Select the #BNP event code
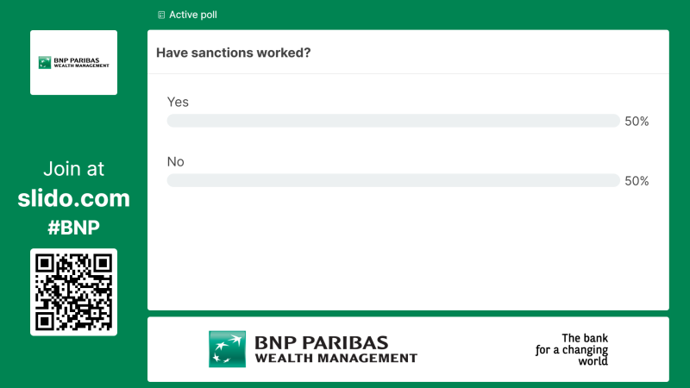The width and height of the screenshot is (690, 388). [73, 228]
